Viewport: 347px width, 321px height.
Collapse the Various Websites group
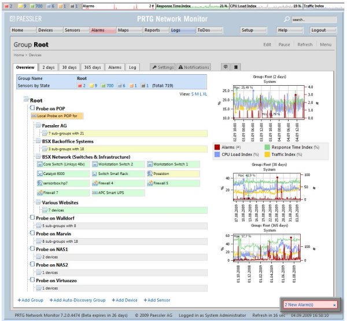pos(38,202)
